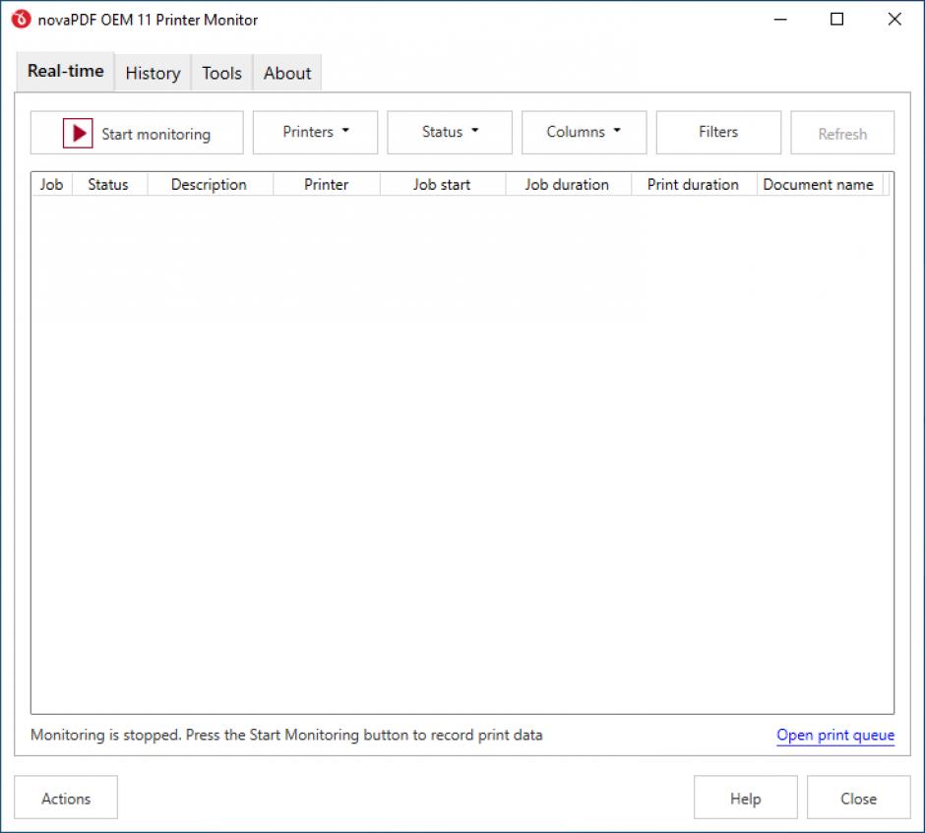Click the Document name column header
Viewport: 925px width, 833px height.
pos(819,185)
